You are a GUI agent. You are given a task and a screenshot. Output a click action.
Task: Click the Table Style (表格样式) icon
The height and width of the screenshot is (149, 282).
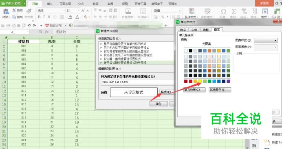[207, 11]
